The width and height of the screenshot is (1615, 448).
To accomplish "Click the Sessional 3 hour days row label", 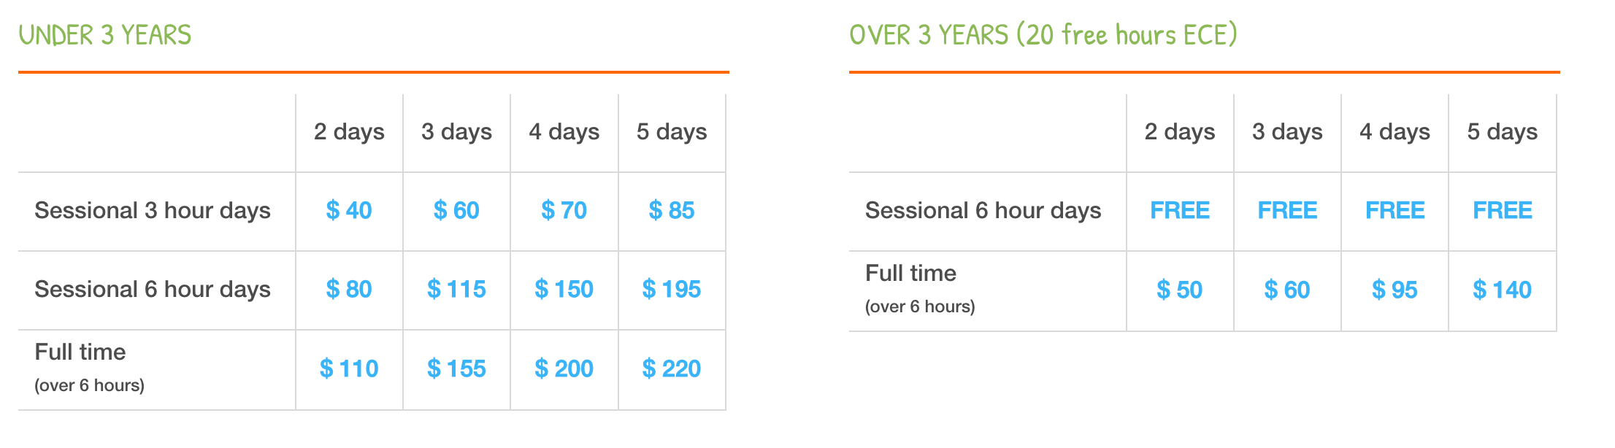I will (x=153, y=211).
